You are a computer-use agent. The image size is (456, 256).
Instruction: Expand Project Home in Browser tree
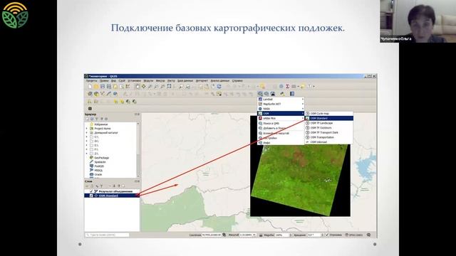87,128
